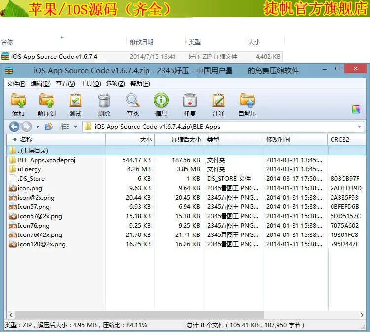This screenshot has width=370, height=335.
Task: Click the 544.17 KB size cell
Action: (136, 160)
